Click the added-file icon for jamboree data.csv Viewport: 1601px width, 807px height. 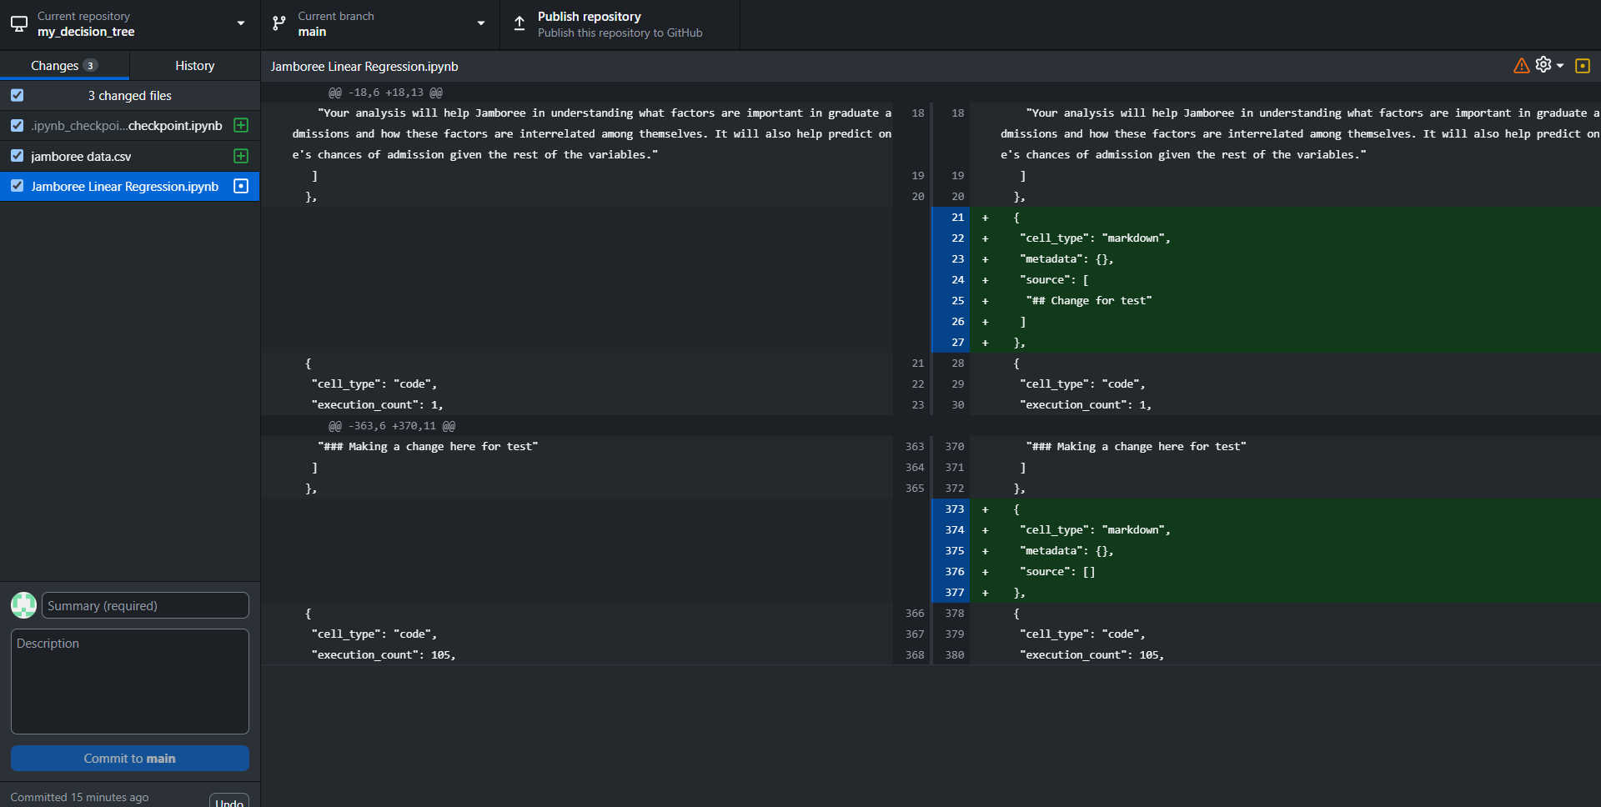[x=241, y=156]
